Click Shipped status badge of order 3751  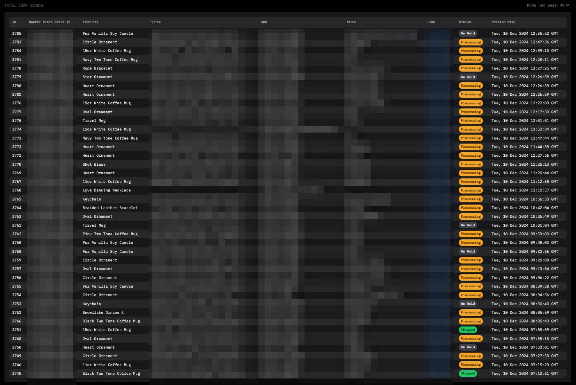coord(468,330)
